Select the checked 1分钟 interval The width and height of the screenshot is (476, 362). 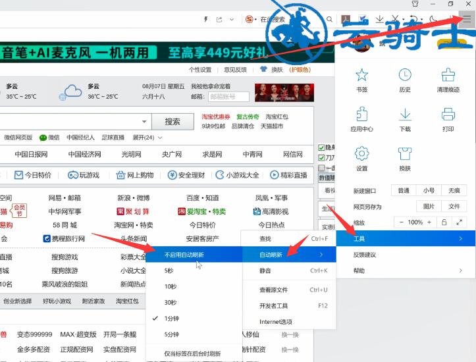coord(194,319)
